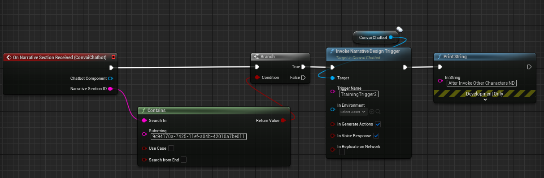Select the Convai Chatbot variable node
The width and height of the screenshot is (544, 178).
(x=376, y=38)
